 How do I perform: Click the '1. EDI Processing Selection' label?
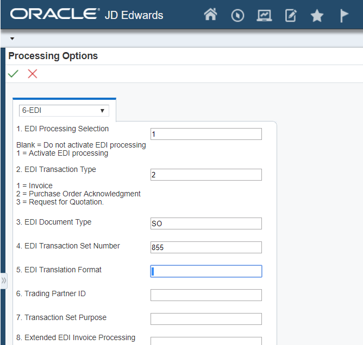pos(62,129)
